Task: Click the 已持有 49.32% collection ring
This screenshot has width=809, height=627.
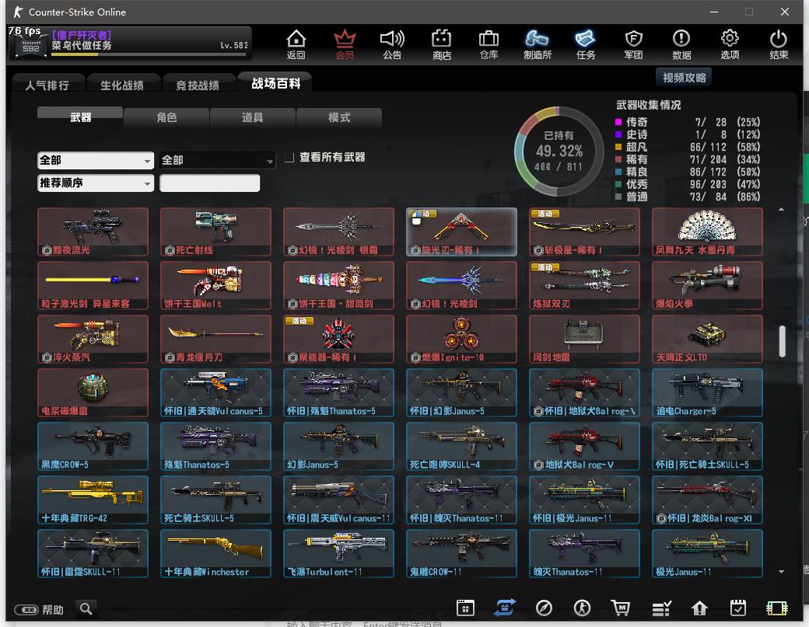Action: pyautogui.click(x=559, y=152)
